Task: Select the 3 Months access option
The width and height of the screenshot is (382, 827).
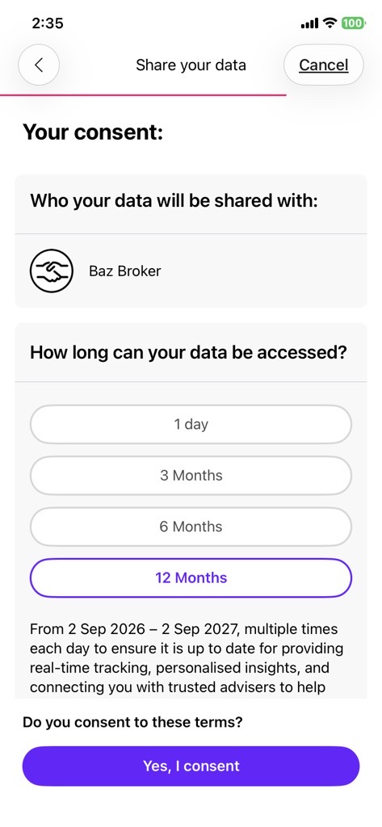Action: click(x=191, y=475)
